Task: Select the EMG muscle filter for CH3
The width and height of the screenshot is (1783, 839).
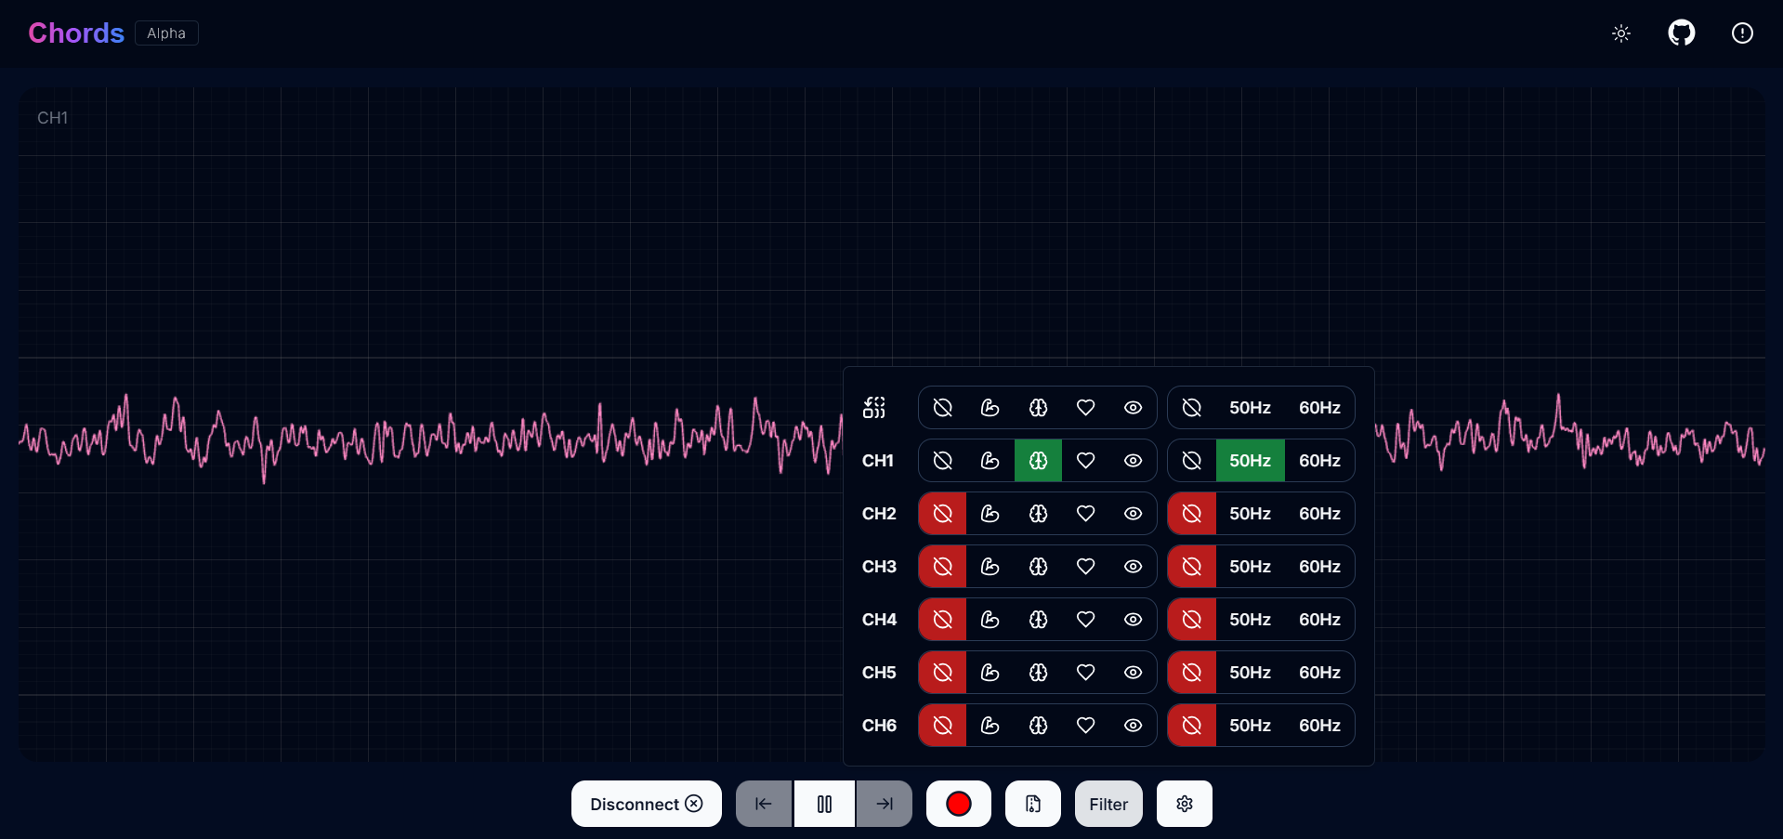Action: (990, 566)
